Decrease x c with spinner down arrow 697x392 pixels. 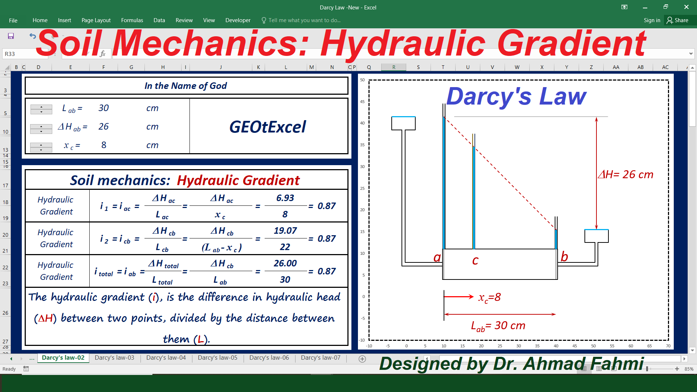(41, 150)
